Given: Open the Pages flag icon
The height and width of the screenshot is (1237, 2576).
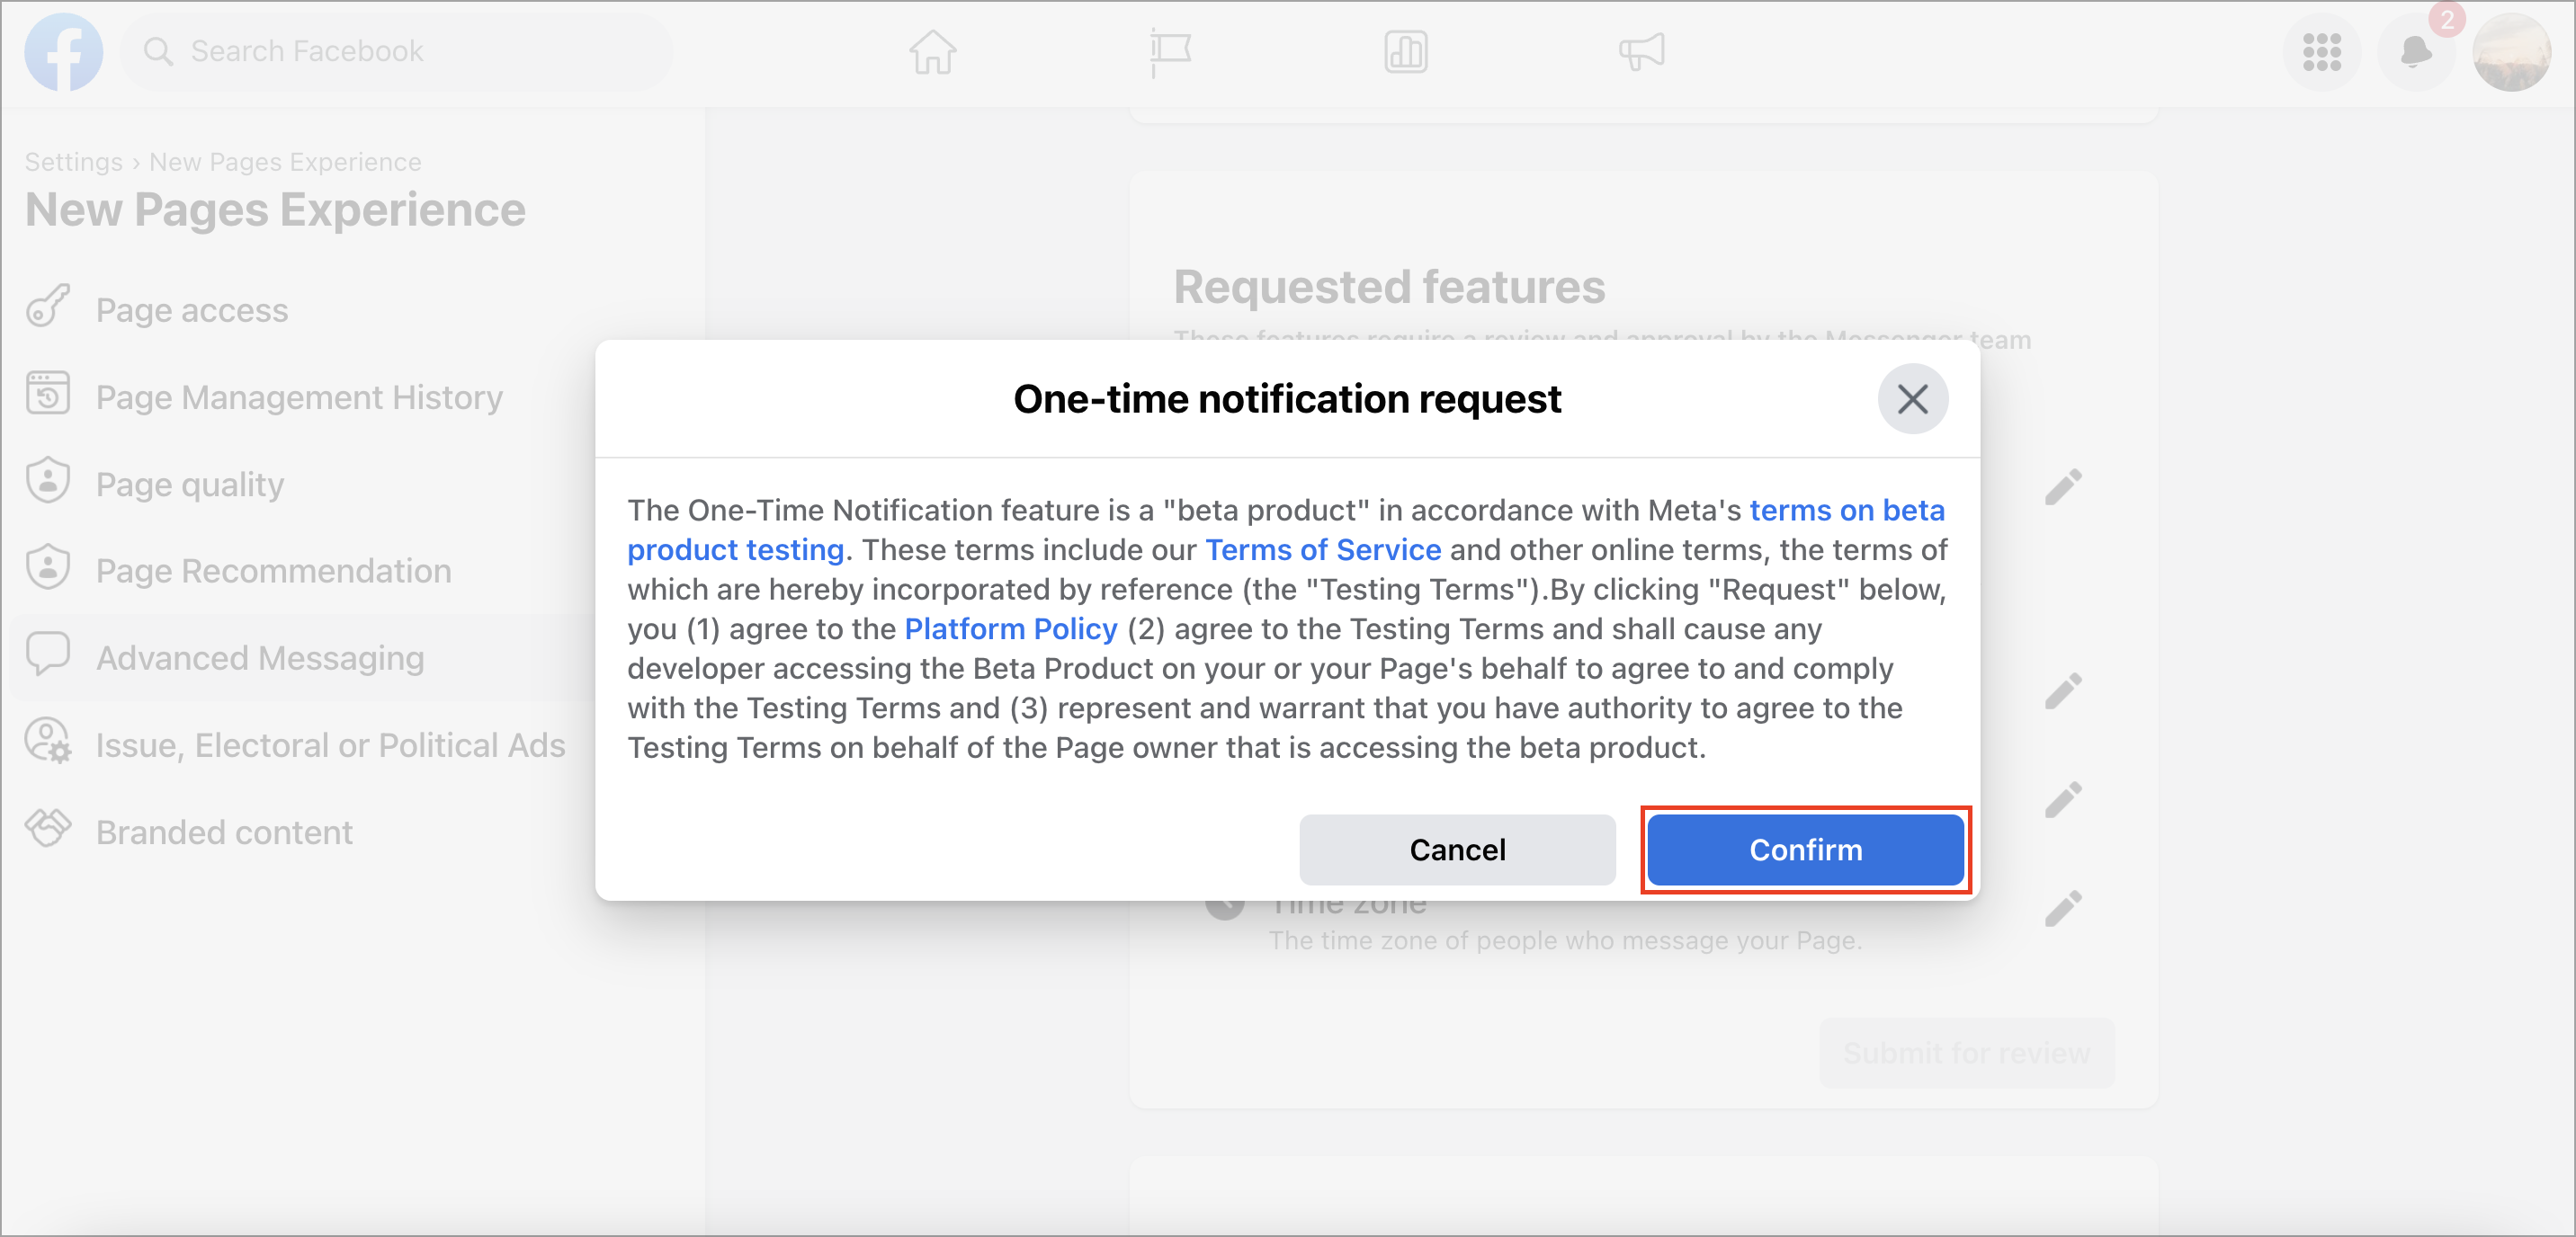Looking at the screenshot, I should pos(1169,52).
